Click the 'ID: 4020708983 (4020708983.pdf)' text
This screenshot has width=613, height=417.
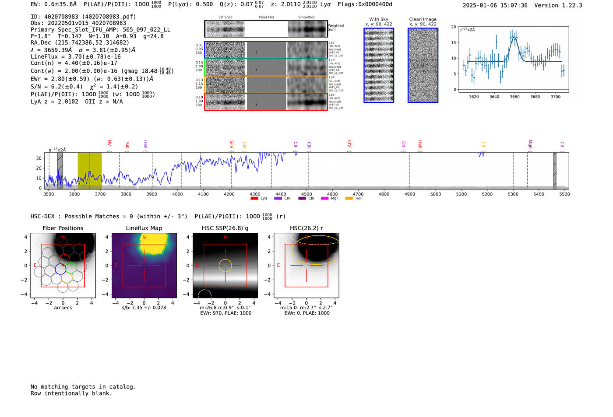[83, 17]
